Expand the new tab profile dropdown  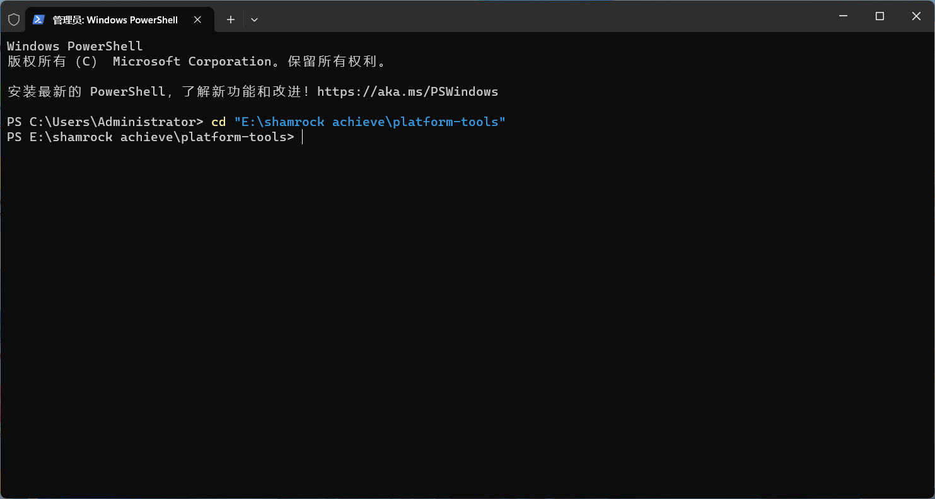coord(254,20)
